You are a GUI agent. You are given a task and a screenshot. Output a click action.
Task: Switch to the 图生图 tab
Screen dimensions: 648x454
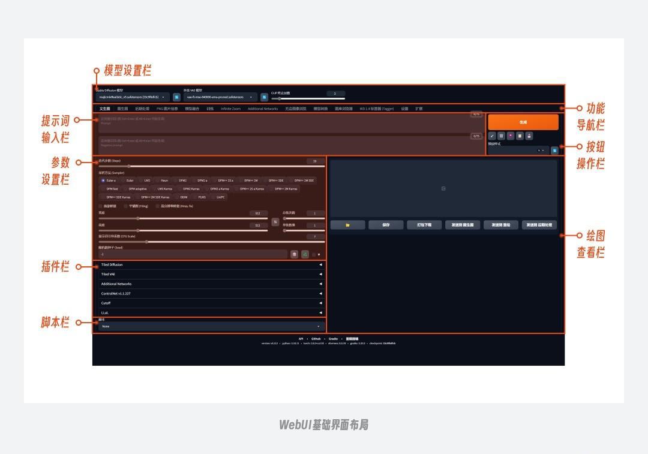pos(122,109)
